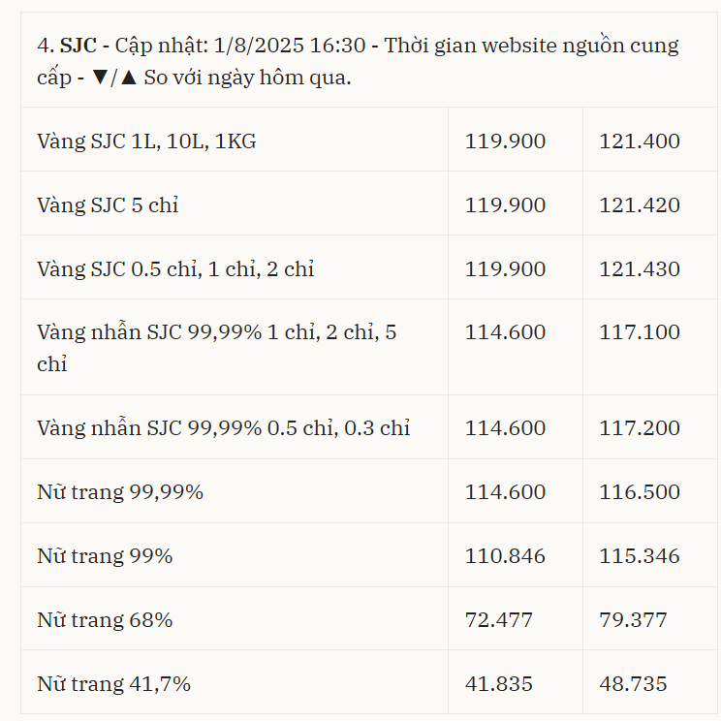The height and width of the screenshot is (721, 721).
Task: Select the Vàng SJC 1L, 10L, 1KG row label
Action: click(x=146, y=141)
